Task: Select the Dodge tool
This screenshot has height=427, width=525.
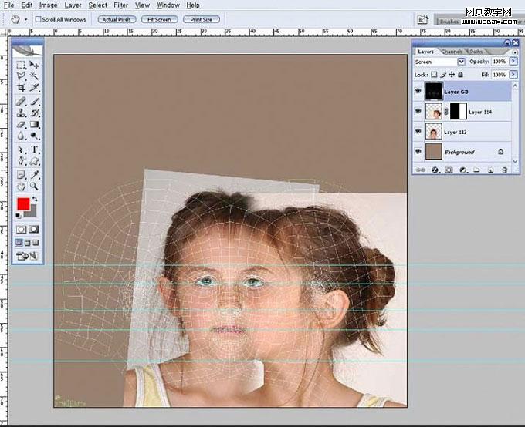Action: (34, 136)
